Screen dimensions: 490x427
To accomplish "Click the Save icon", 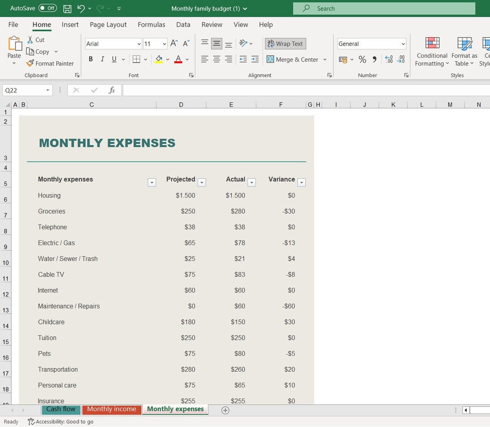I will [67, 8].
